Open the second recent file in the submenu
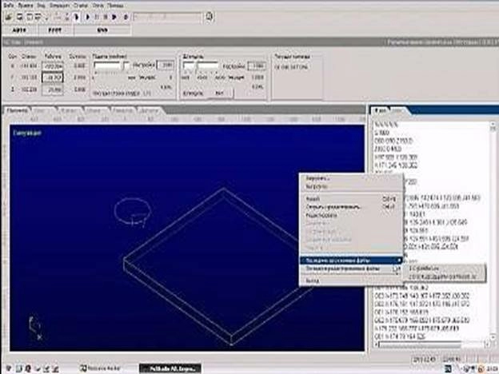499x374 pixels. tap(443, 277)
